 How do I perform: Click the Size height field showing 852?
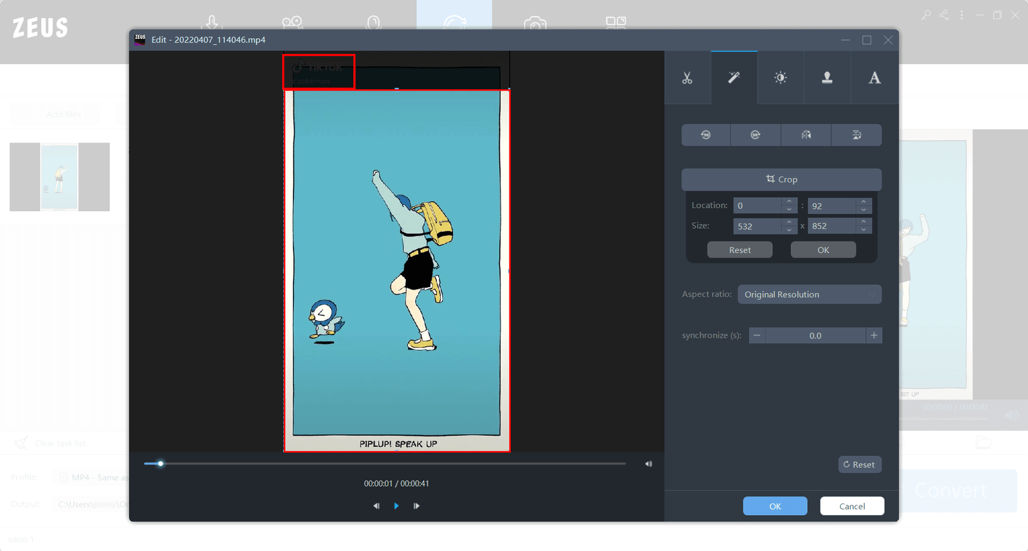831,226
